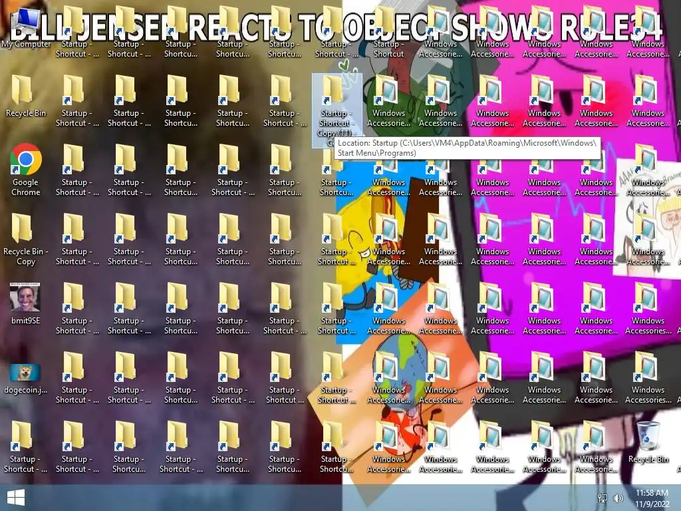This screenshot has height=511, width=681.
Task: Select the trash-can Recycle Bin icon
Action: [648, 442]
